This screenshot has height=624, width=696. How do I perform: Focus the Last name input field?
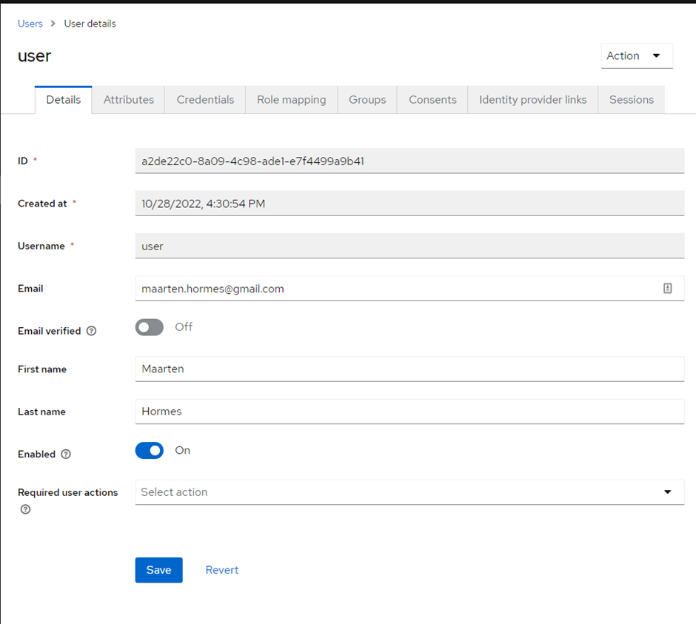(x=409, y=412)
